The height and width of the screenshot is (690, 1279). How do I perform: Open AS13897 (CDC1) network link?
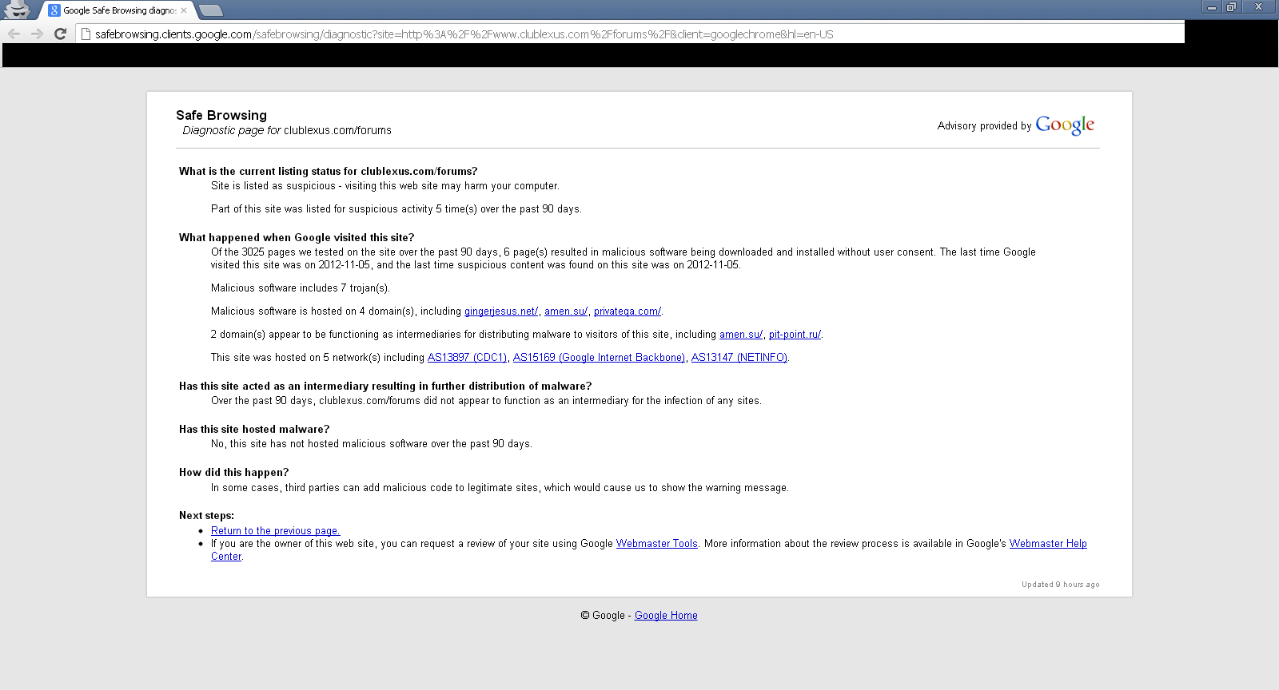pyautogui.click(x=467, y=358)
